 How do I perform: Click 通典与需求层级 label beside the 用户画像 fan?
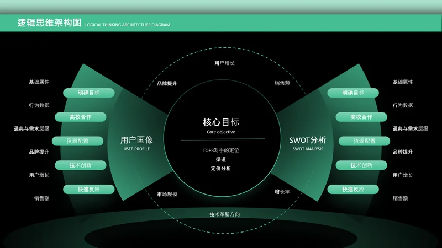click(x=31, y=129)
